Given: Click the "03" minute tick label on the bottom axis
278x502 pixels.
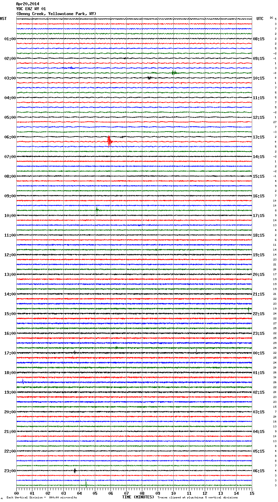Looking at the screenshot, I should coord(63,493).
